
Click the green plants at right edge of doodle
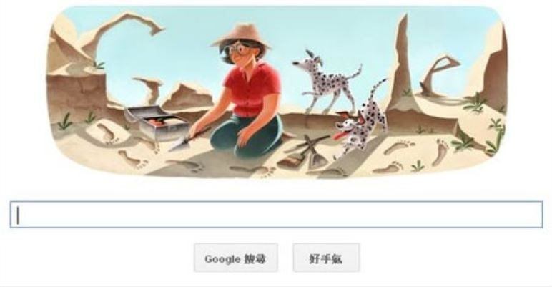tap(495, 136)
